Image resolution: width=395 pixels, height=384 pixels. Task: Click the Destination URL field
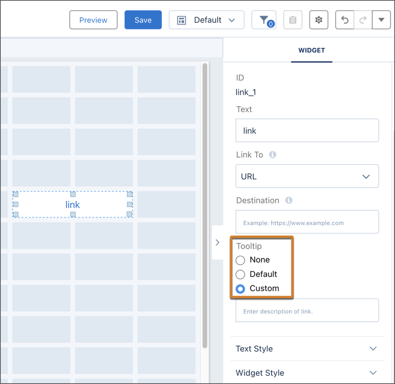(x=307, y=222)
